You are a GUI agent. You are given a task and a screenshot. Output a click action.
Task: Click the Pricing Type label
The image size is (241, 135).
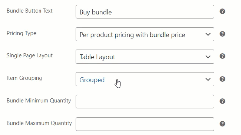coord(22,33)
